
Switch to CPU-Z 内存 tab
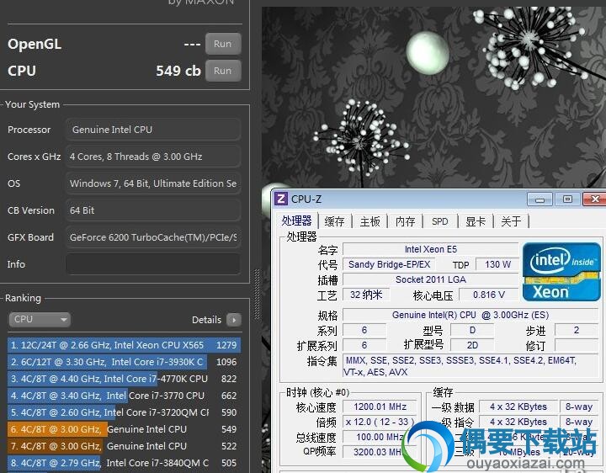(x=405, y=221)
